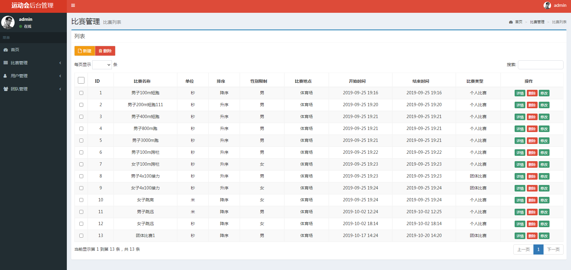This screenshot has width=571, height=270.
Task: View 详情 for 男子4x100接力
Action: click(520, 176)
